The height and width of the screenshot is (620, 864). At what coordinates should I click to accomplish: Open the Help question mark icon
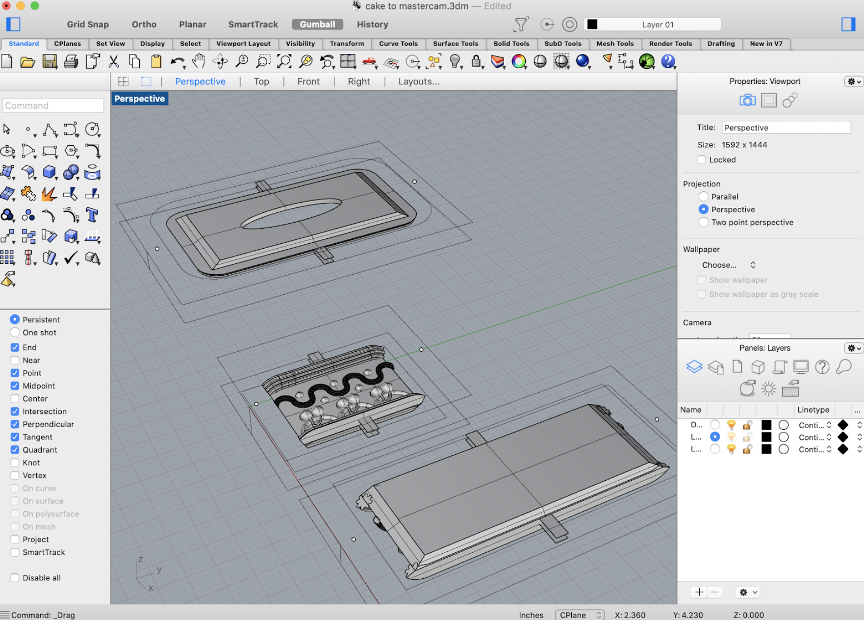point(667,61)
